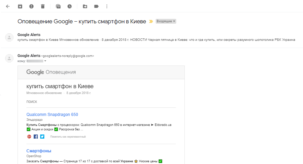Show recipient details dropdown arrow
The height and width of the screenshot is (164, 303).
45,61
